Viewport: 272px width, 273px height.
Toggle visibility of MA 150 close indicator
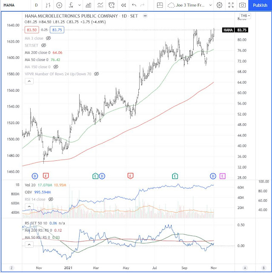point(56,67)
